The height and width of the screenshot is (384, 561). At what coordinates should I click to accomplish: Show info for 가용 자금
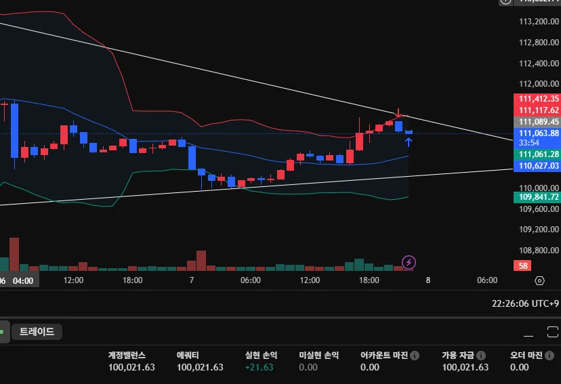click(x=481, y=356)
